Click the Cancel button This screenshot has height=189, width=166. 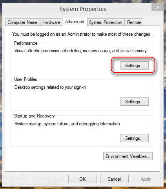[x=114, y=179]
